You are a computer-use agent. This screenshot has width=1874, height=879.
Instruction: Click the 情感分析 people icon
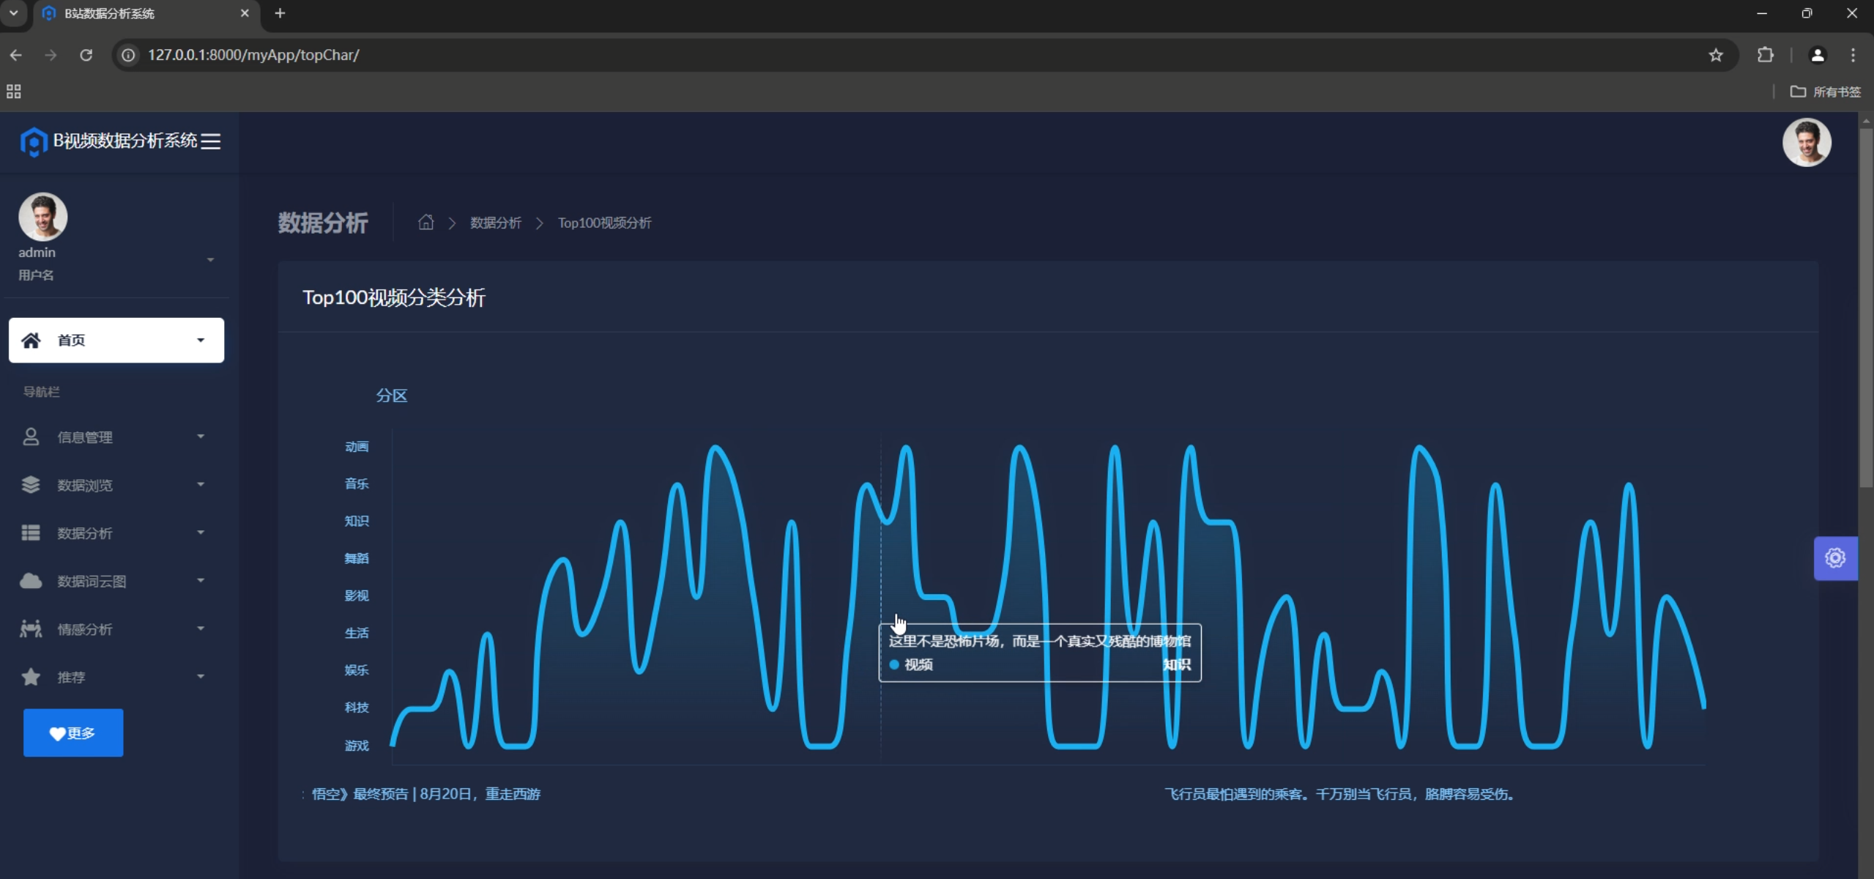tap(31, 628)
